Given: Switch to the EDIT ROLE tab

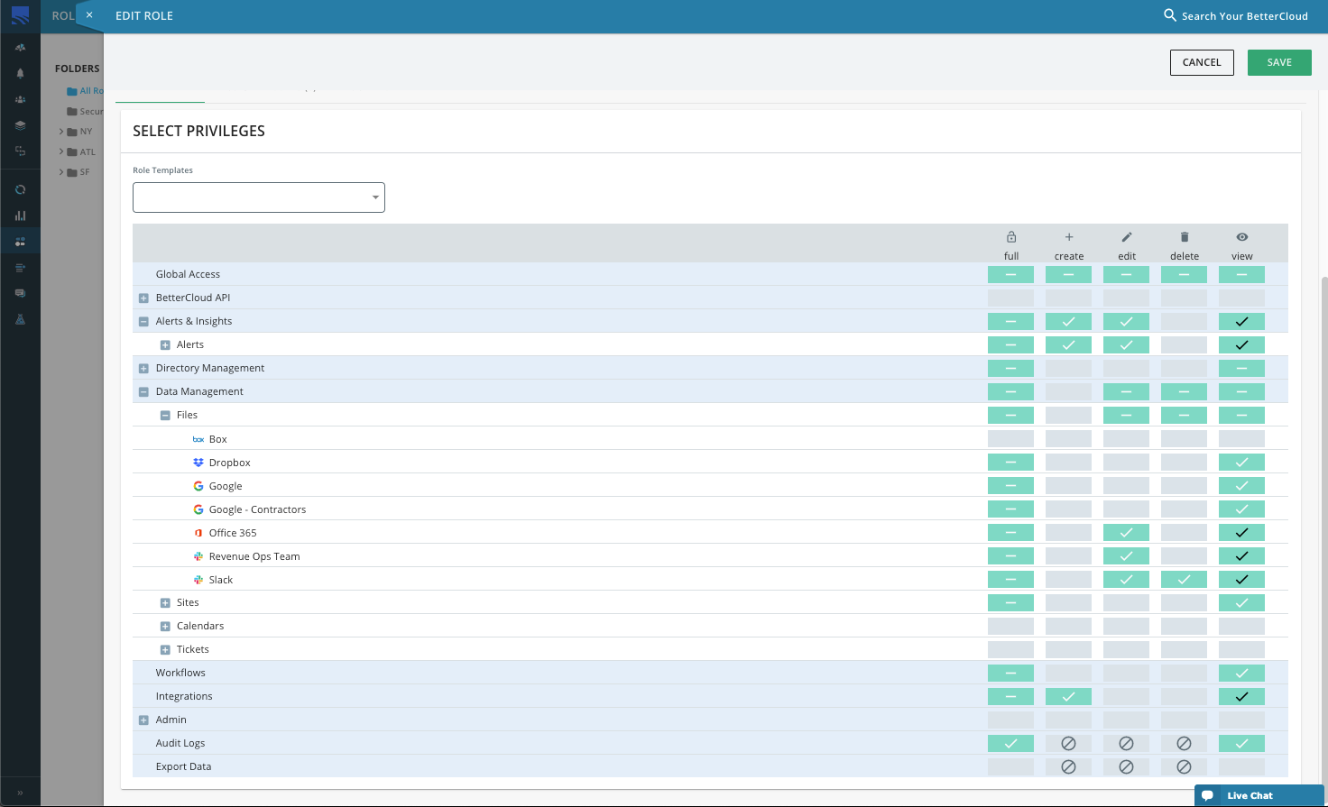Looking at the screenshot, I should 144,15.
